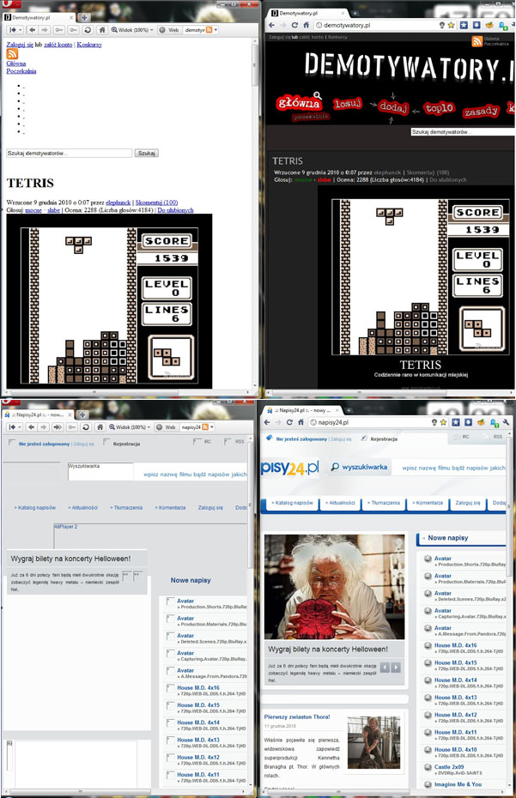This screenshot has width=516, height=798.
Task: Go back in Napisy24 Opera window
Action: tap(32, 427)
